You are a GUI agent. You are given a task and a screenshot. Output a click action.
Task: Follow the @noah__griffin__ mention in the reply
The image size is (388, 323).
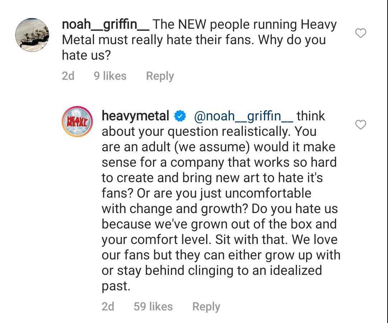[x=243, y=116]
